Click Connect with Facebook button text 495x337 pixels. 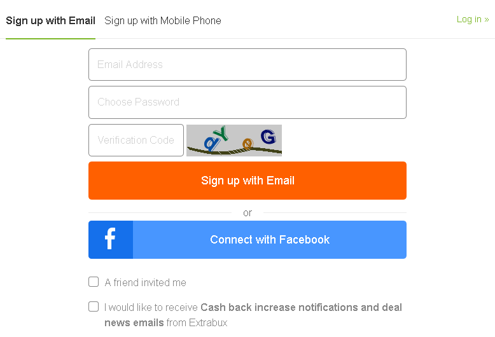[270, 240]
